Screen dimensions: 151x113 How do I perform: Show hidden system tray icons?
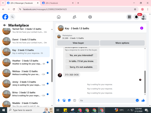tap(128, 110)
